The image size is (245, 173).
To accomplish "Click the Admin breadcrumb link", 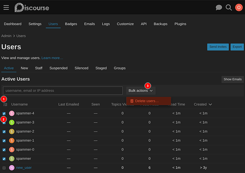I will click(x=6, y=36).
